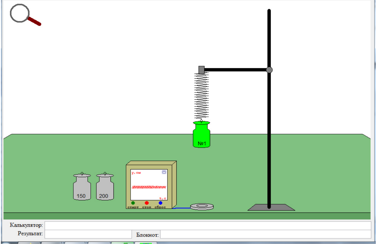Click the magnifying glass tool

(x=25, y=15)
